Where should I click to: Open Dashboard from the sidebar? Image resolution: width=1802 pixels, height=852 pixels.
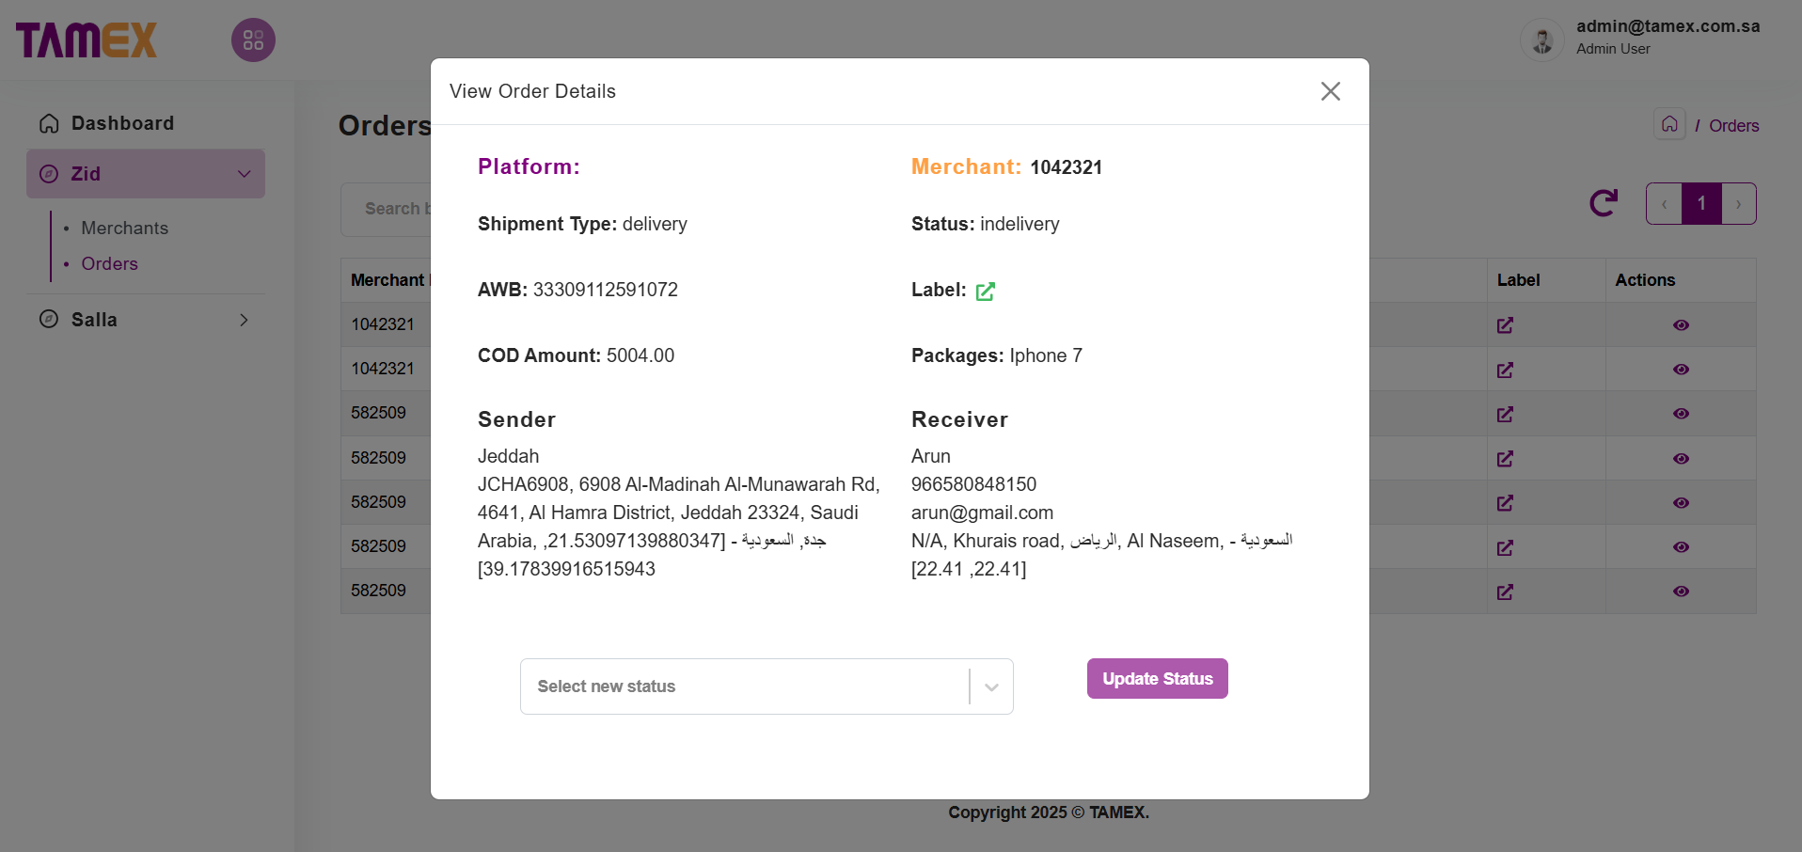tap(122, 123)
